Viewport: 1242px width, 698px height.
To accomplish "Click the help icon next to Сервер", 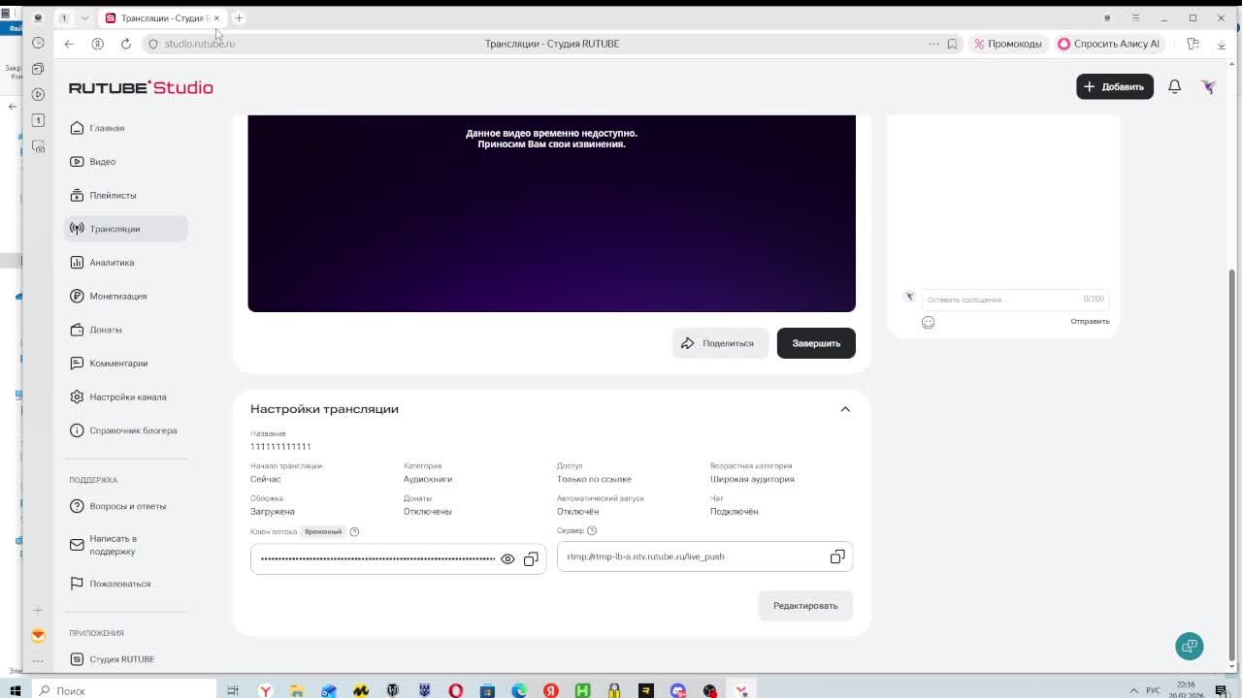I will coord(592,530).
